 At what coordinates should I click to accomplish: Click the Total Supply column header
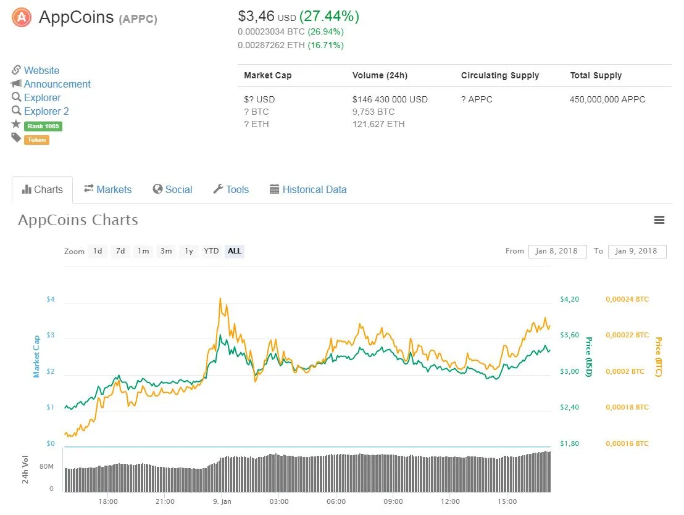coord(596,75)
